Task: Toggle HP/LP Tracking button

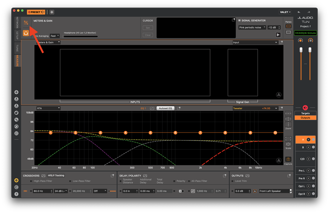Action: (x=56, y=175)
